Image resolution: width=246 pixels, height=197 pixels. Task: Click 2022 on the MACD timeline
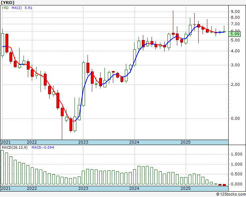click(x=32, y=188)
